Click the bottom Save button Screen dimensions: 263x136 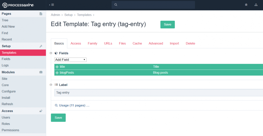58,118
